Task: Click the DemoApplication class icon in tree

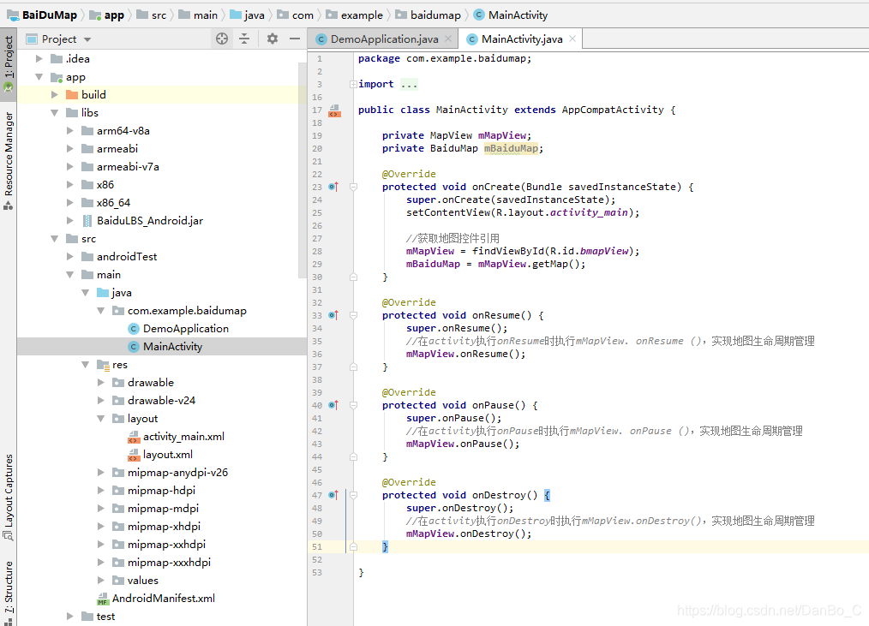Action: 134,329
